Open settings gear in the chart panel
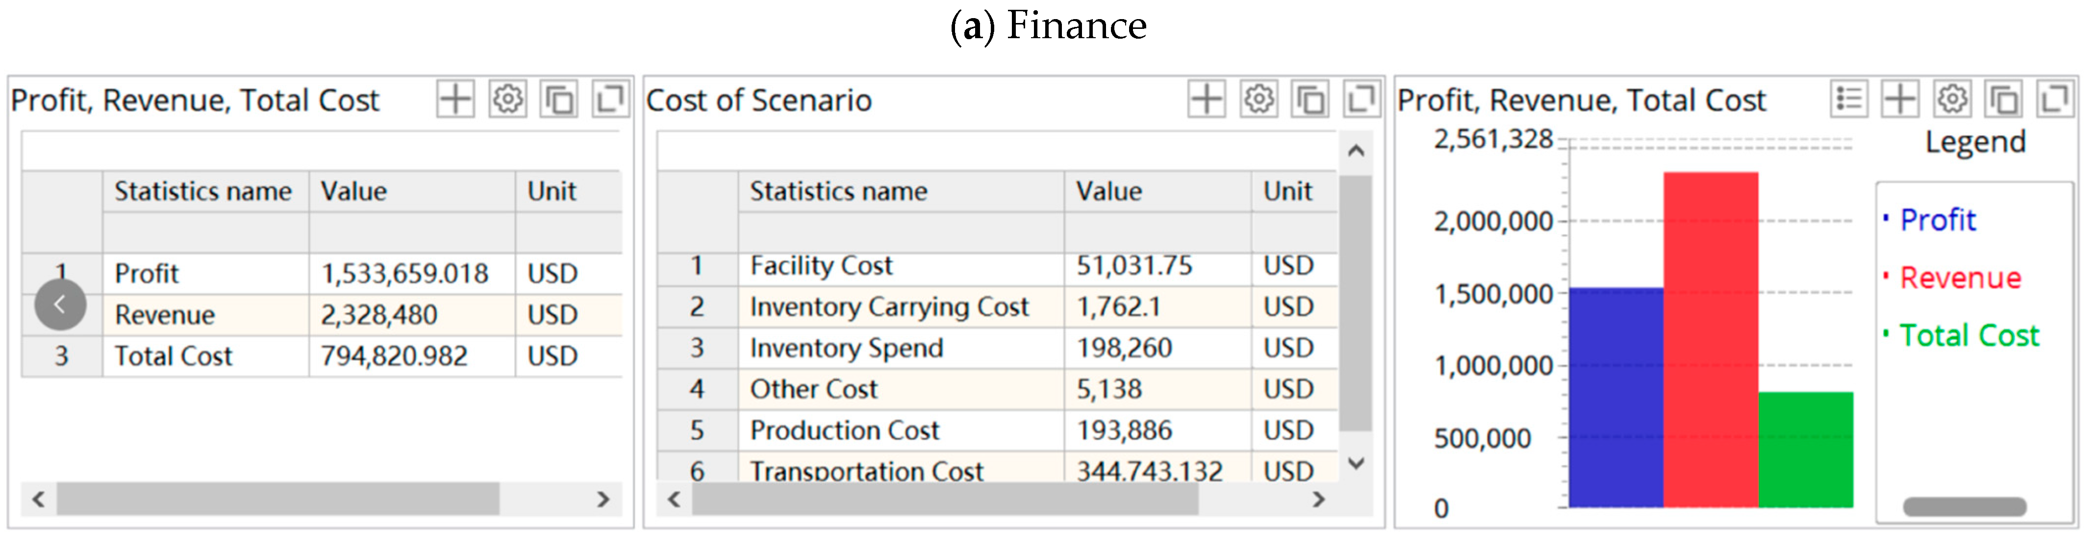The image size is (2088, 538). [x=1952, y=99]
